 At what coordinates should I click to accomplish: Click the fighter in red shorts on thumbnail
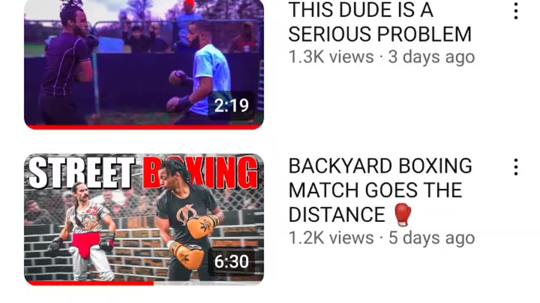click(86, 231)
